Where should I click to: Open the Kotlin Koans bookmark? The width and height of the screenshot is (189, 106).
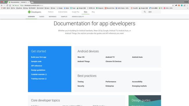122,8
